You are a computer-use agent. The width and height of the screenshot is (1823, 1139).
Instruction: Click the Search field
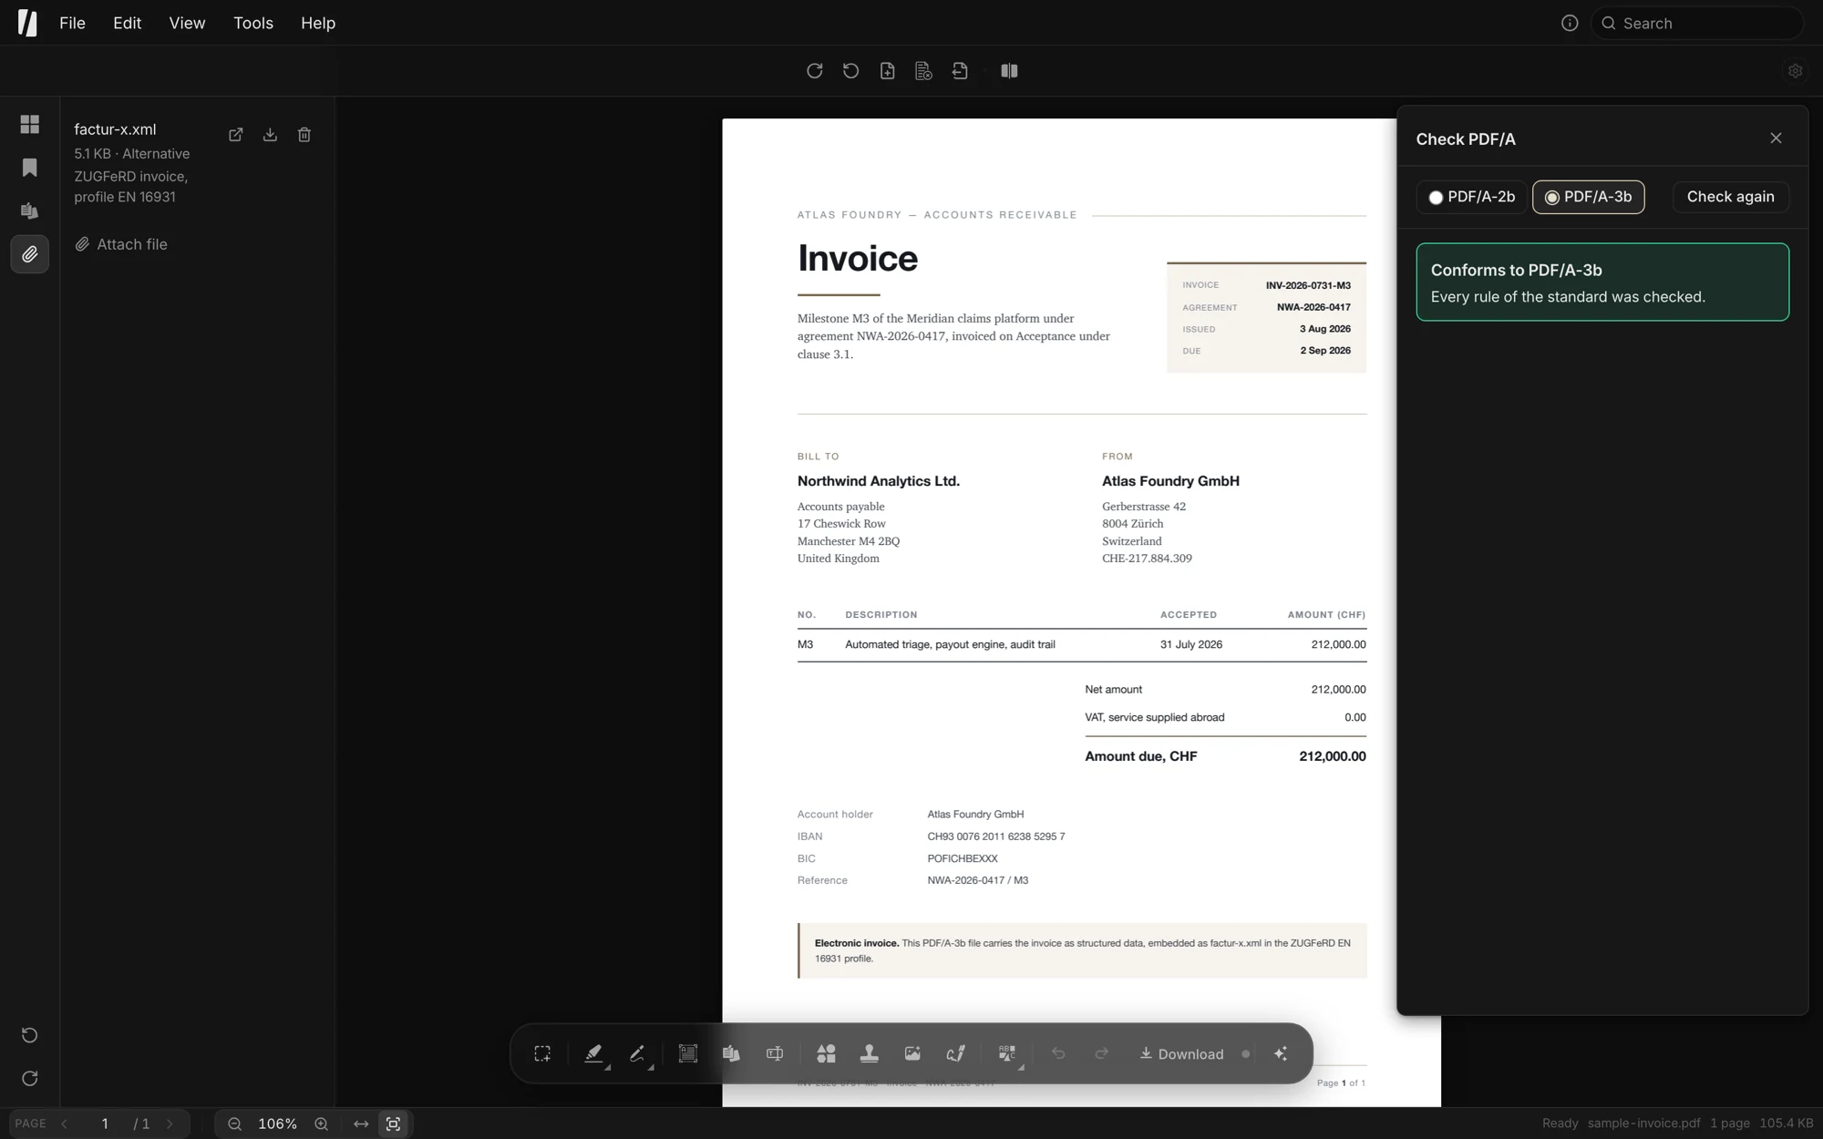point(1697,24)
